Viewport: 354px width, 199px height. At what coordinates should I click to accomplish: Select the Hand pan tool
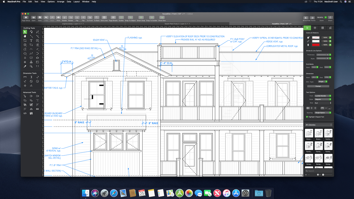pos(25,36)
